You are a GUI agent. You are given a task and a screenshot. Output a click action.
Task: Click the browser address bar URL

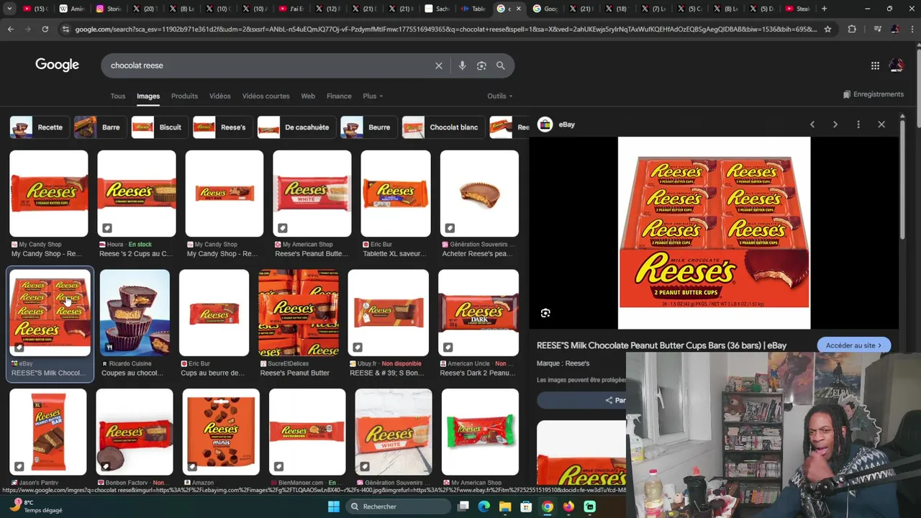[x=446, y=29]
